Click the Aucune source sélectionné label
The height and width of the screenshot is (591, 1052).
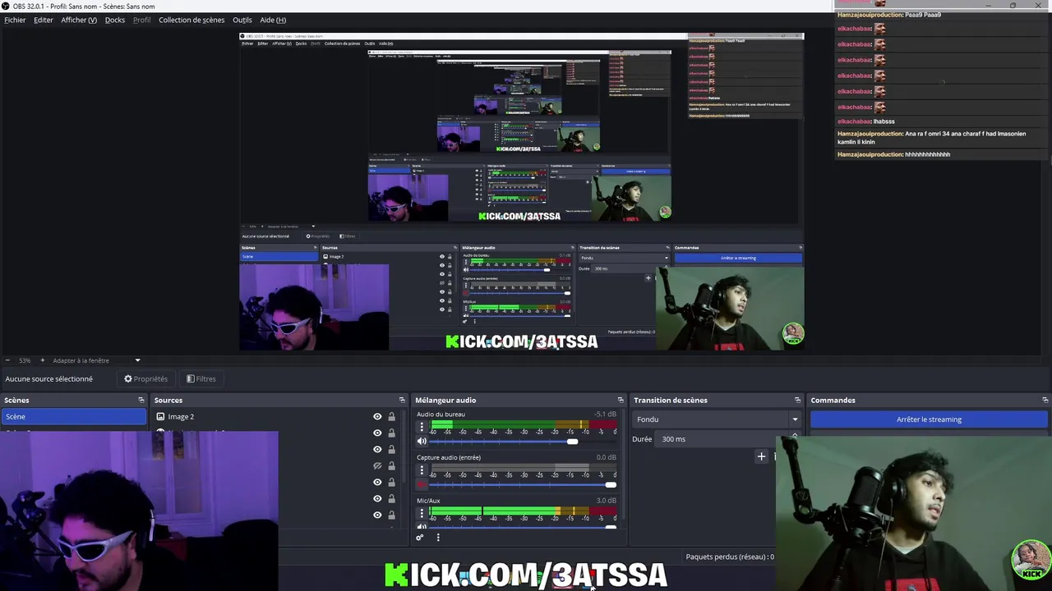tap(48, 378)
